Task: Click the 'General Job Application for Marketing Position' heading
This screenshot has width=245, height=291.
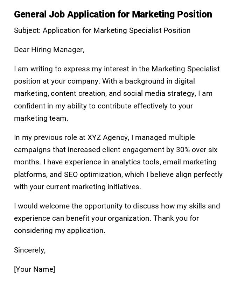Action: click(113, 14)
